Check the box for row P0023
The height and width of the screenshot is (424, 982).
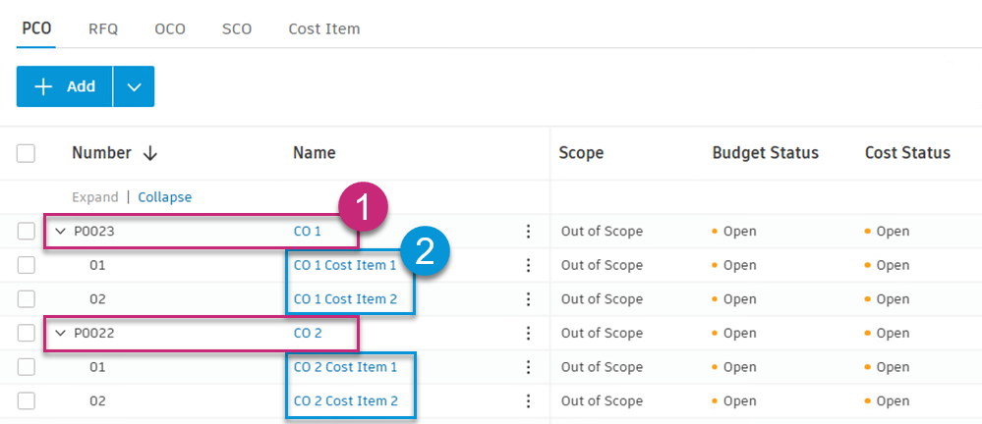pos(27,232)
